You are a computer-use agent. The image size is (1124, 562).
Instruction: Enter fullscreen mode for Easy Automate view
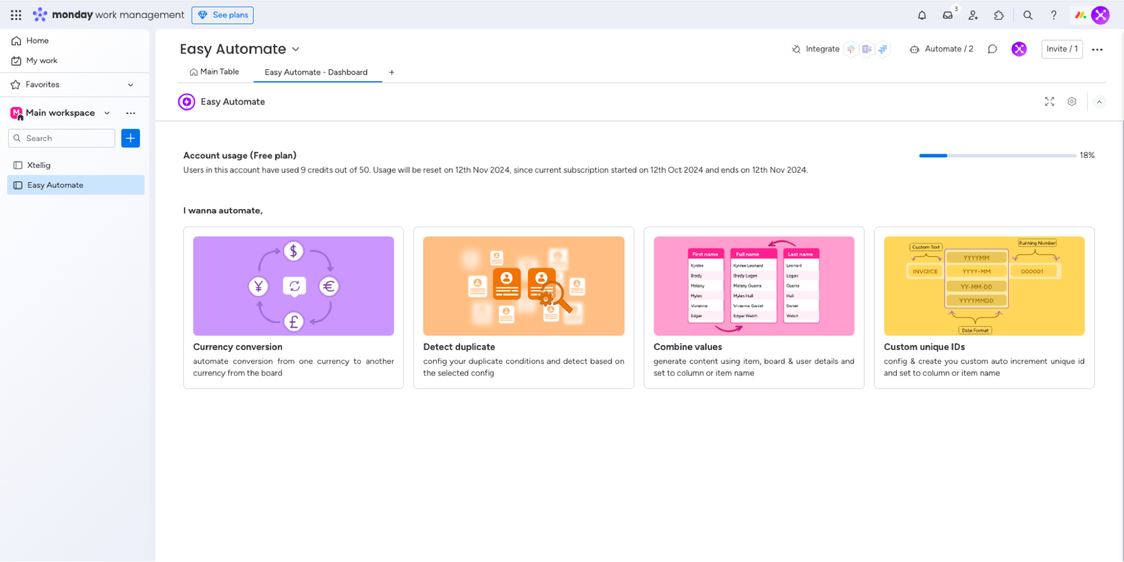1049,102
